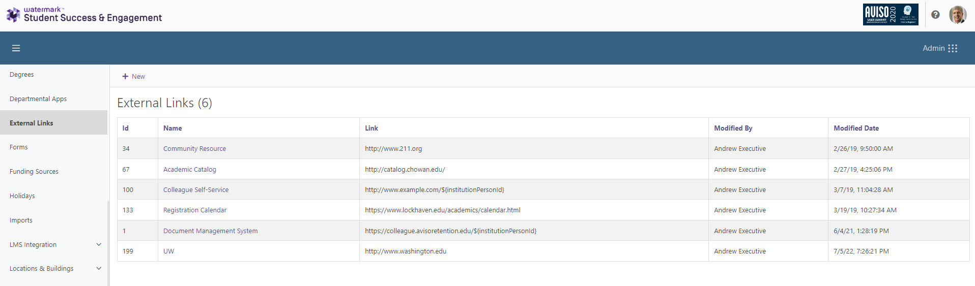Image resolution: width=975 pixels, height=286 pixels.
Task: Sort by Id column header
Action: coord(126,128)
